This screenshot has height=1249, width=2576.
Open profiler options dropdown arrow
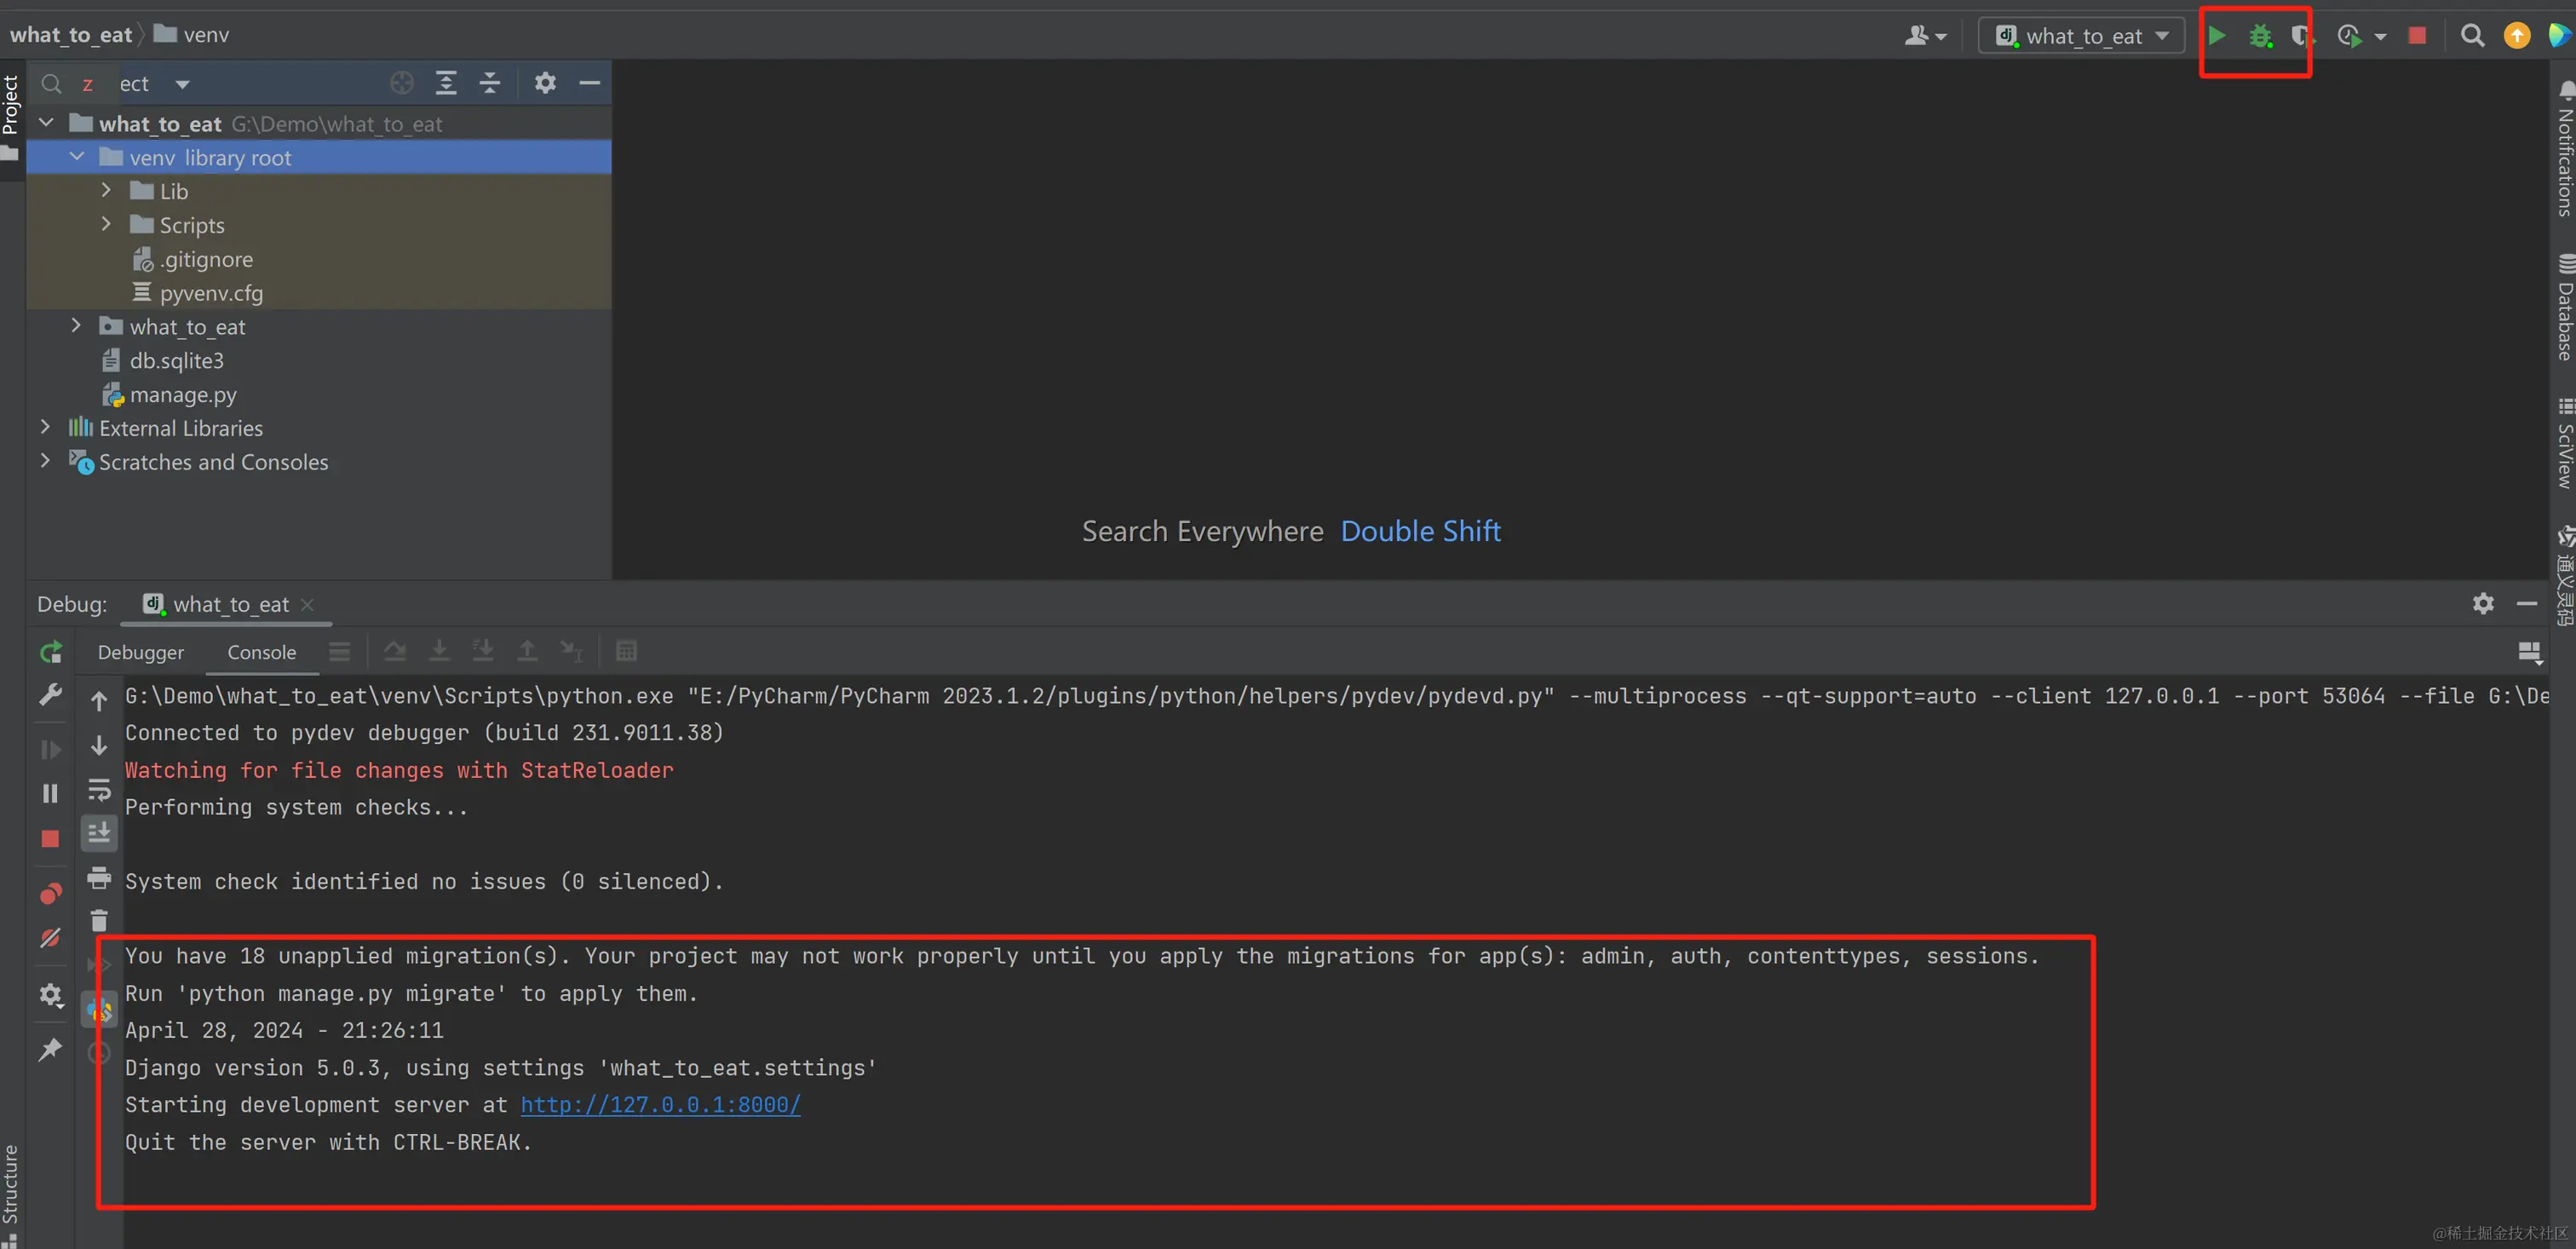tap(2381, 37)
